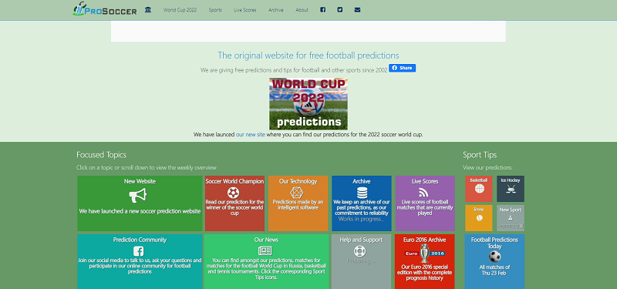Go to Live Scores in the navbar

click(244, 10)
